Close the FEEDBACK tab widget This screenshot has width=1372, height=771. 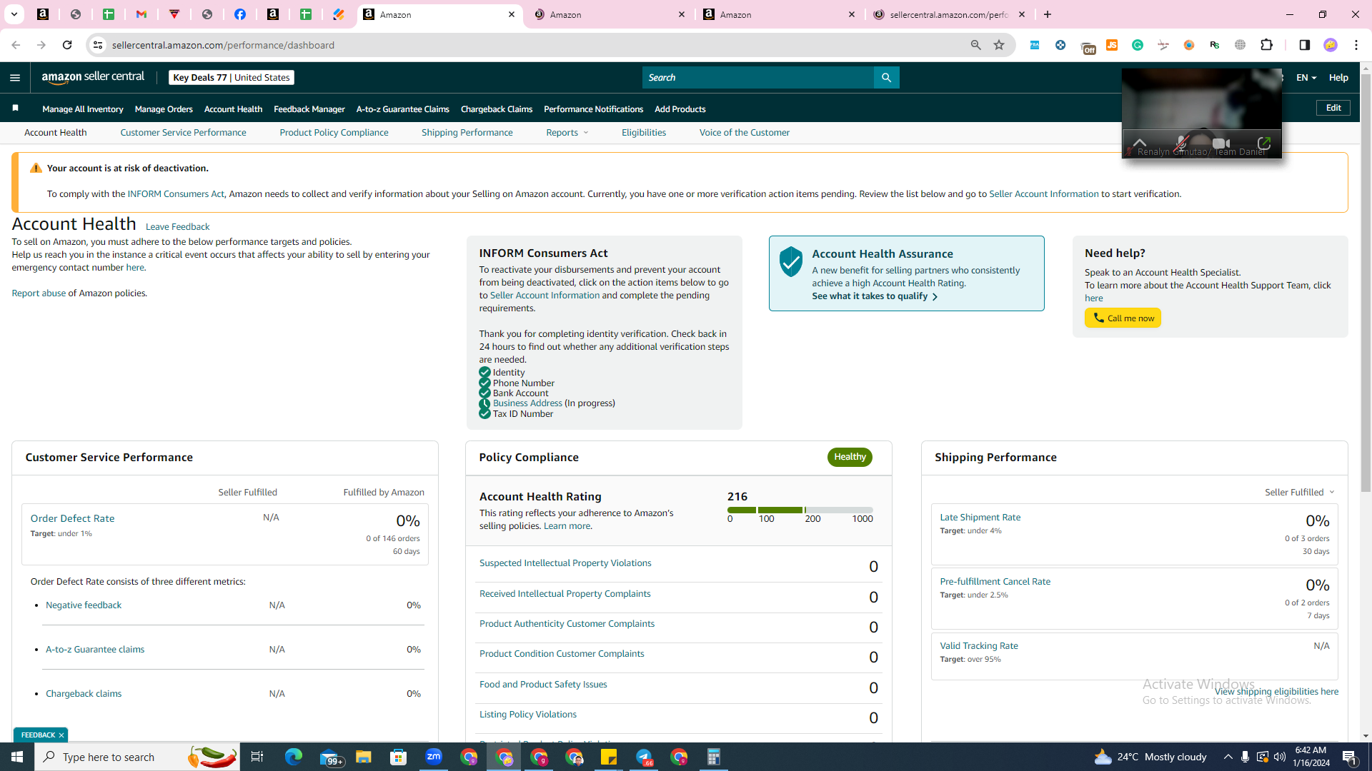coord(61,735)
